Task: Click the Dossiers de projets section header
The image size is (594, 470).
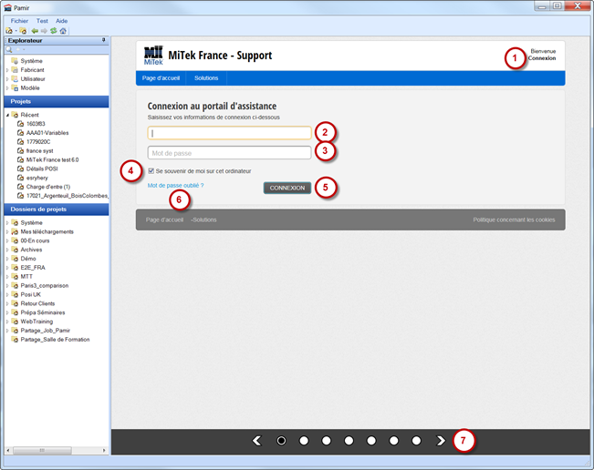Action: click(57, 209)
